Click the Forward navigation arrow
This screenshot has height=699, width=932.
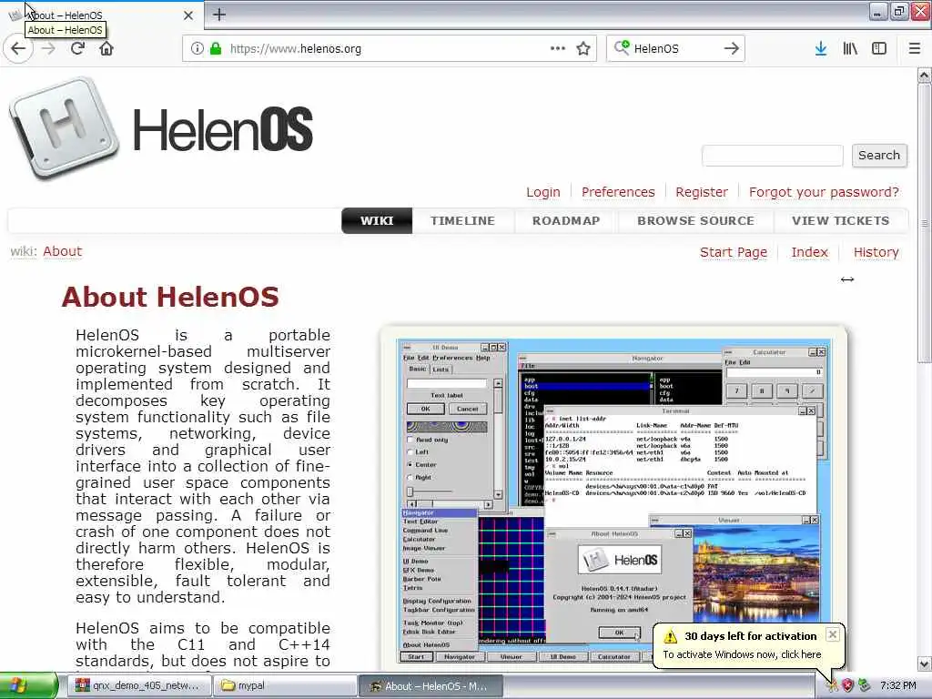49,49
